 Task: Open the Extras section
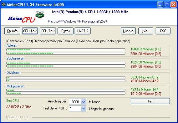click(x=65, y=31)
